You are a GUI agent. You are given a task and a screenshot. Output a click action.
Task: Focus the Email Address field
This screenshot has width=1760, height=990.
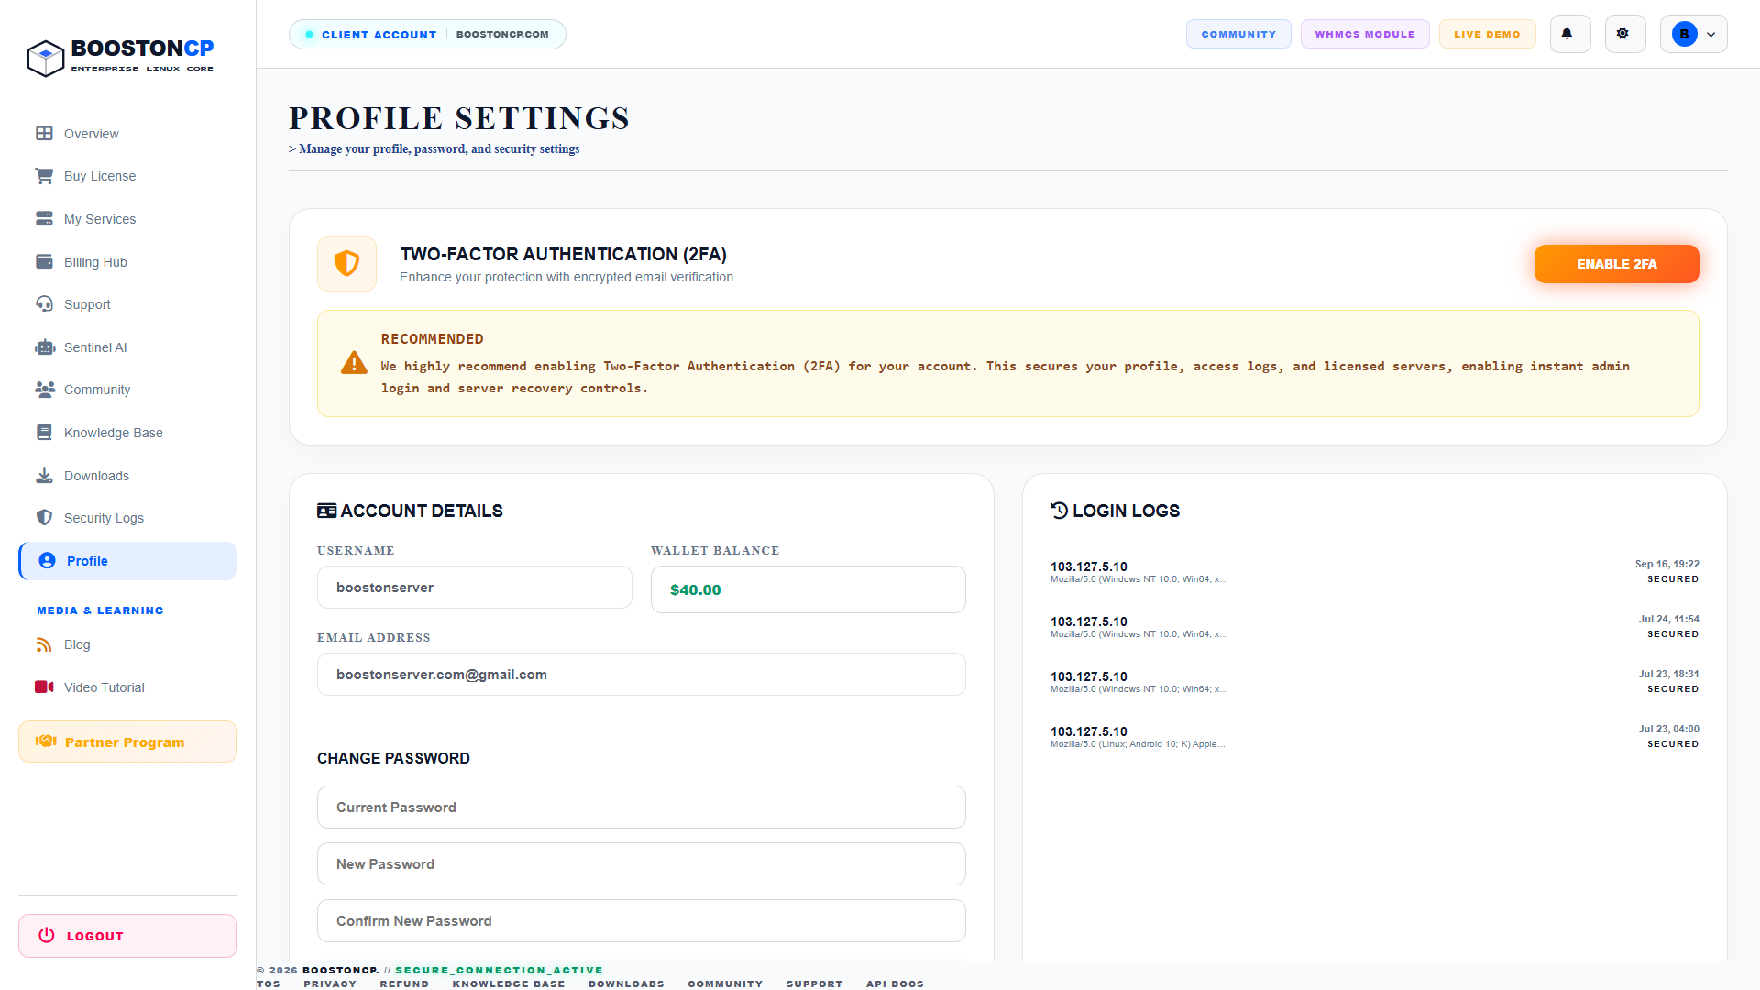point(641,675)
